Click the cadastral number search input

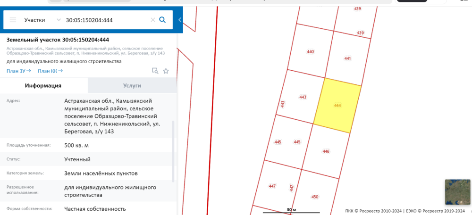pyautogui.click(x=106, y=20)
